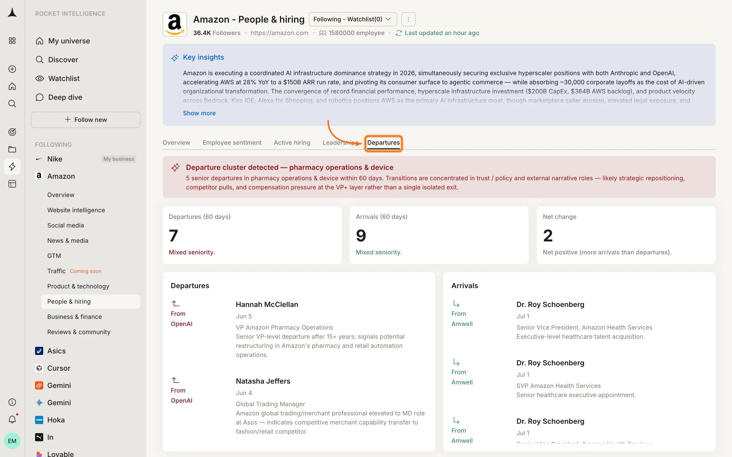Click the circled plus icon in the rail
The image size is (732, 457).
coord(12,69)
